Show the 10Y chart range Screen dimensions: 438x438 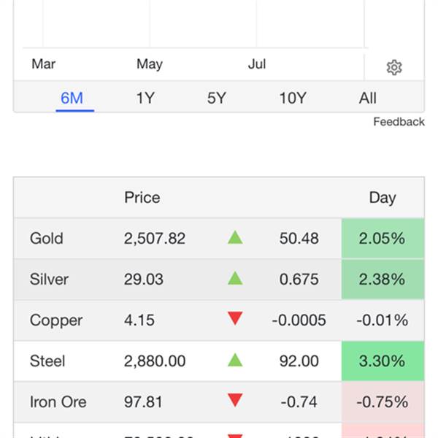click(293, 98)
